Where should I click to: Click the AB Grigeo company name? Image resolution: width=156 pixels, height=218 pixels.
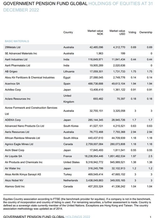[11, 71]
